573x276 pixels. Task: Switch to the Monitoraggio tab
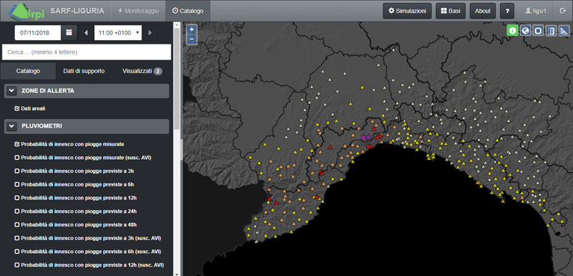[138, 11]
